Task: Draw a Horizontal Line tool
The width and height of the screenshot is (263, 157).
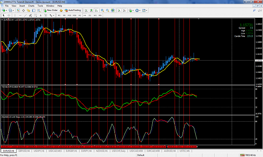Action: coord(20,15)
